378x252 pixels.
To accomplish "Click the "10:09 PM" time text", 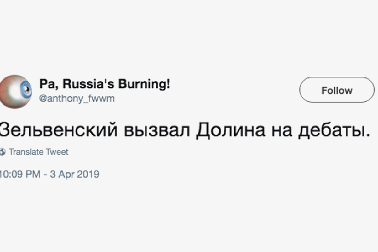I will tap(20, 174).
